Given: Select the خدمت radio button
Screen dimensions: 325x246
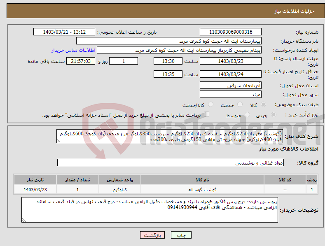Looking at the screenshot, I should tap(240, 104).
